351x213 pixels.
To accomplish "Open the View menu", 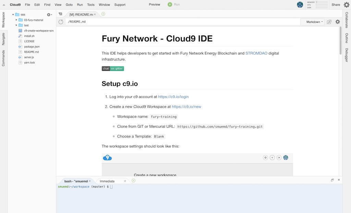I will (x=58, y=5).
